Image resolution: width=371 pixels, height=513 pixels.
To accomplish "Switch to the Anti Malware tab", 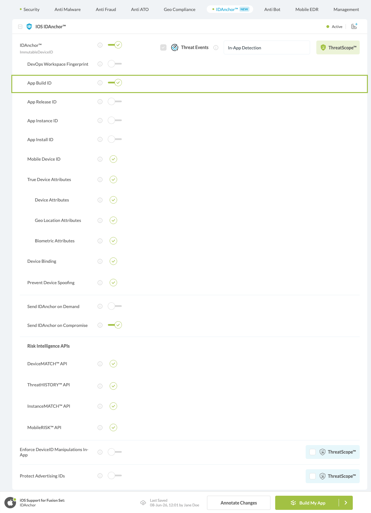I will [x=68, y=9].
